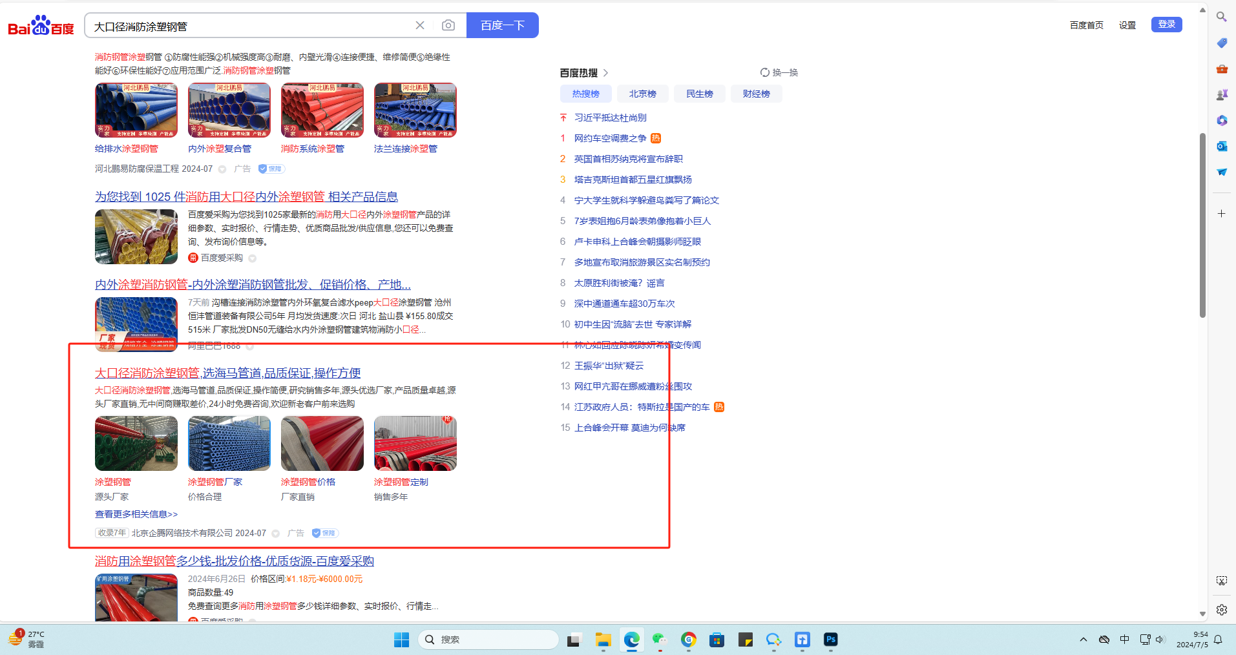Open dropdown circle after 河北鹏易防腐保温工程 2024-07
Screen dimensions: 1236x655
tap(222, 169)
